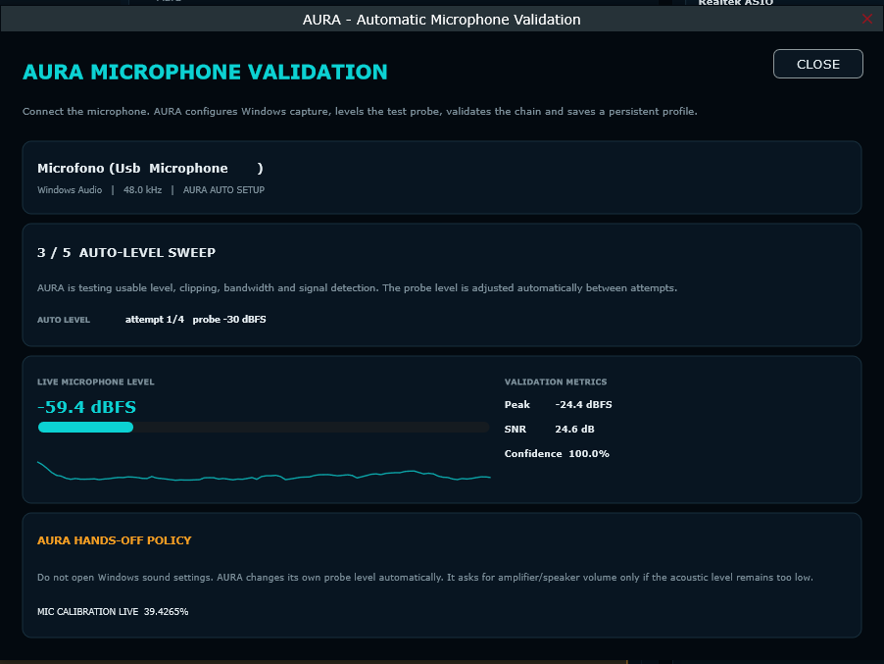The width and height of the screenshot is (884, 664).
Task: Select the AURA MICROPHONE VALIDATION heading
Action: click(x=205, y=72)
